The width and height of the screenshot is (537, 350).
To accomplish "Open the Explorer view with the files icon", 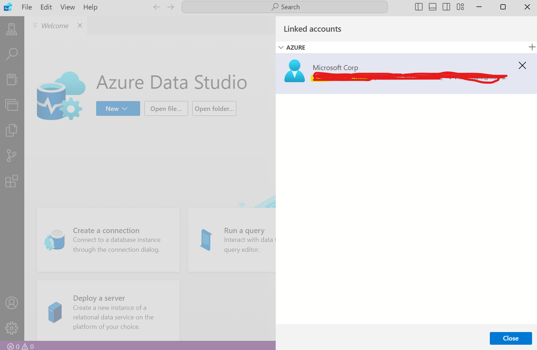I will 12,130.
